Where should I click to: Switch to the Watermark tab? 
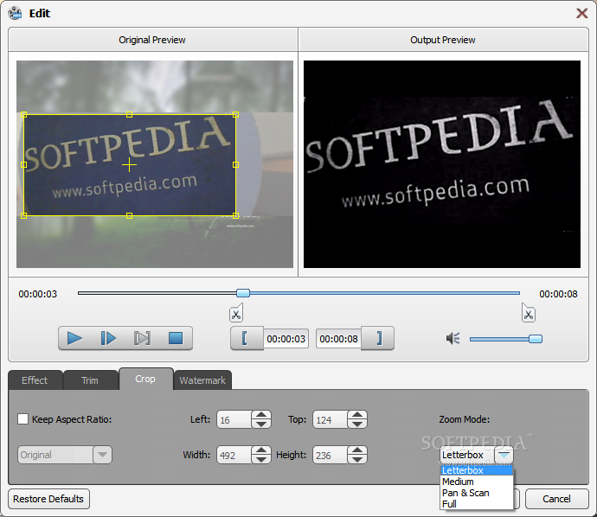pyautogui.click(x=202, y=380)
